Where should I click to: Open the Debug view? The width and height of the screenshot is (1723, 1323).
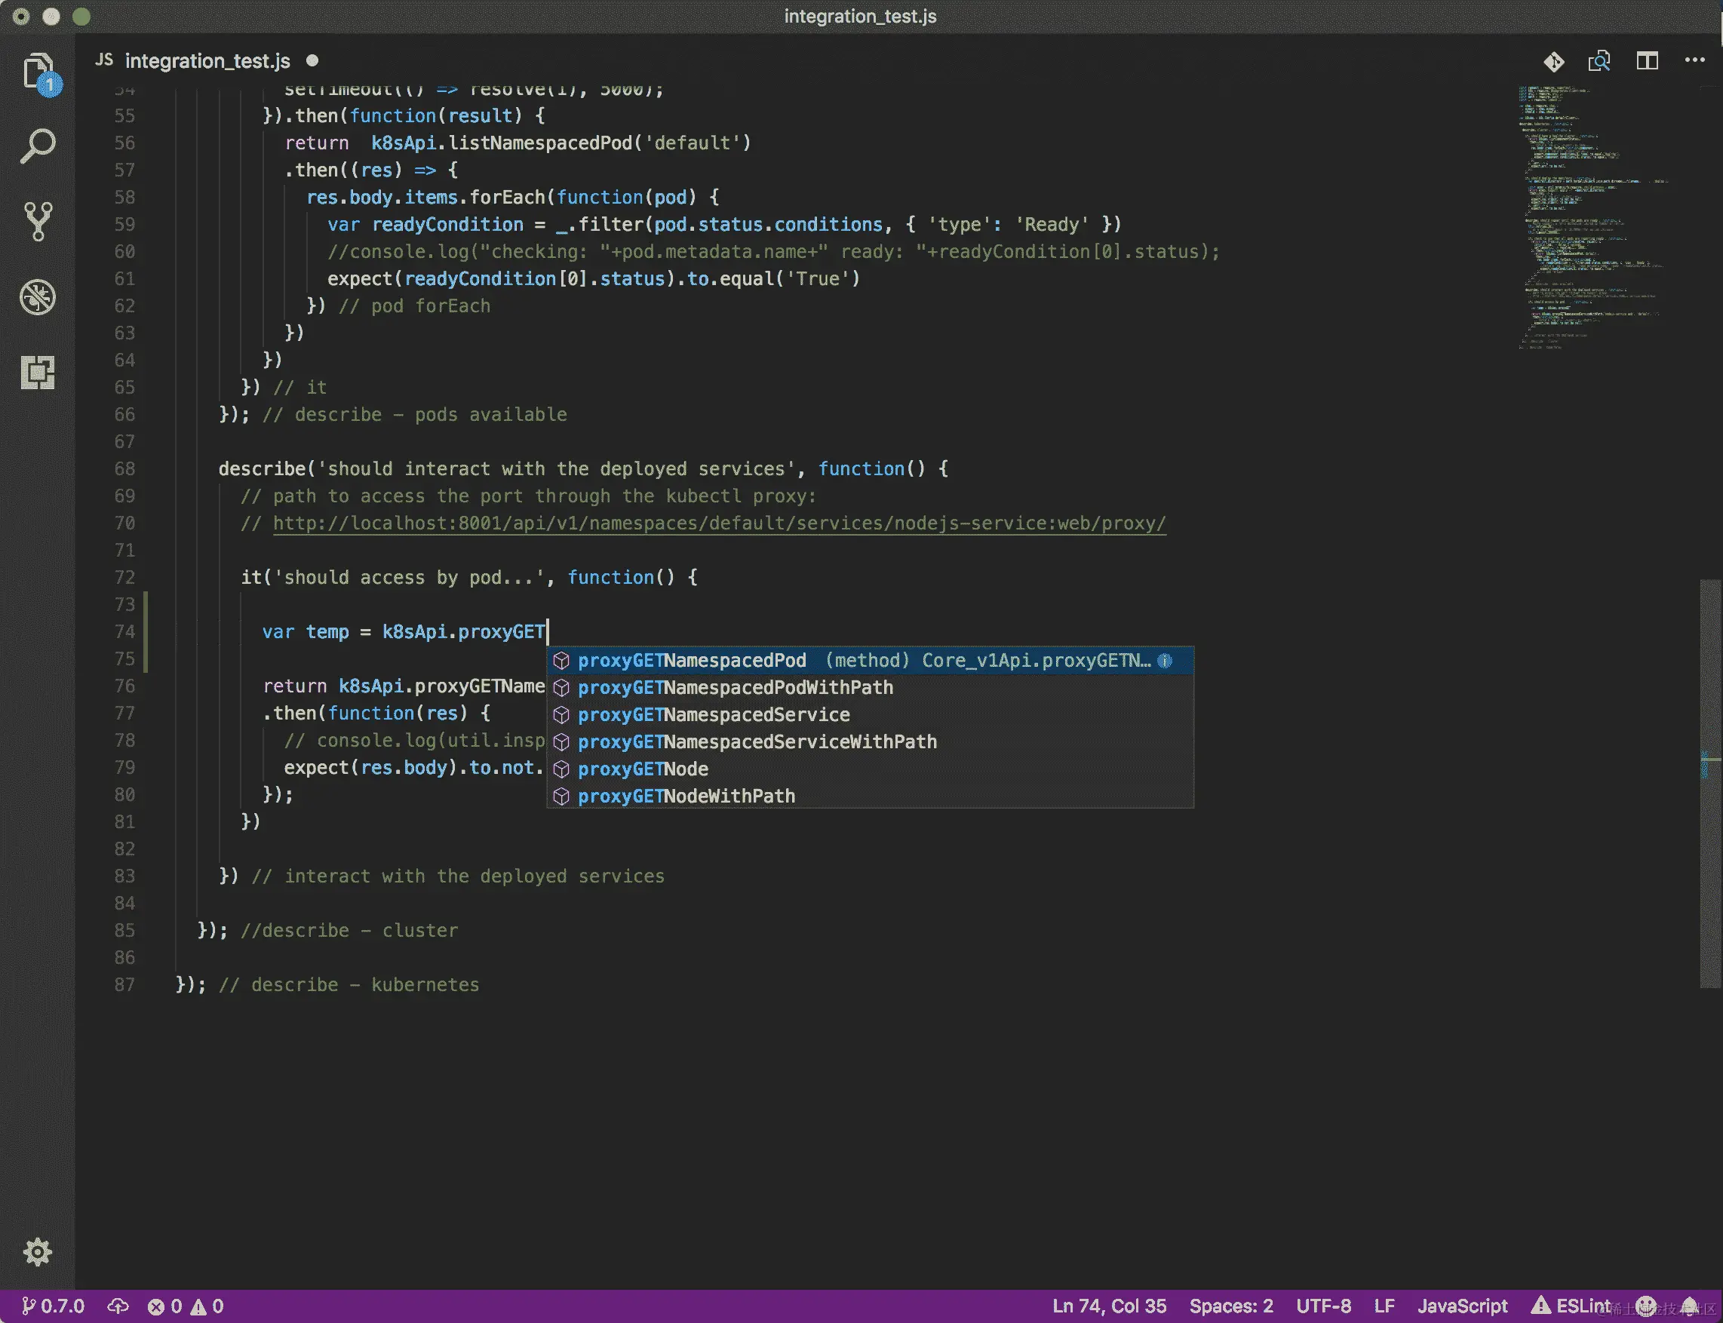coord(37,297)
